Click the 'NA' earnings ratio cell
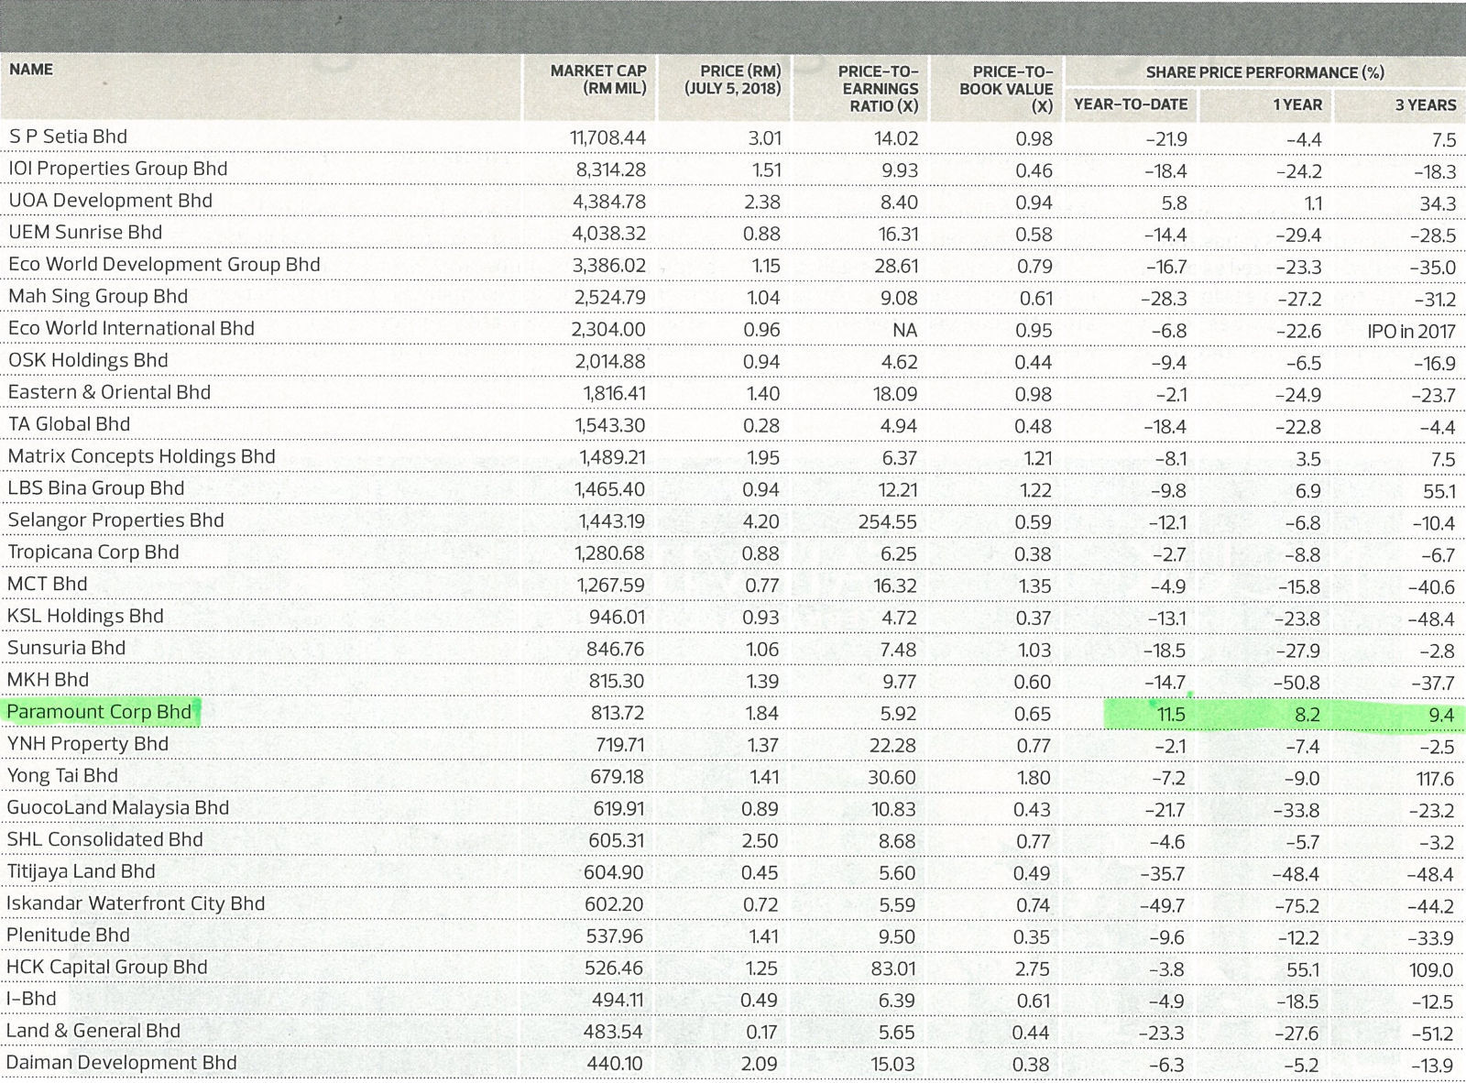 [x=904, y=332]
